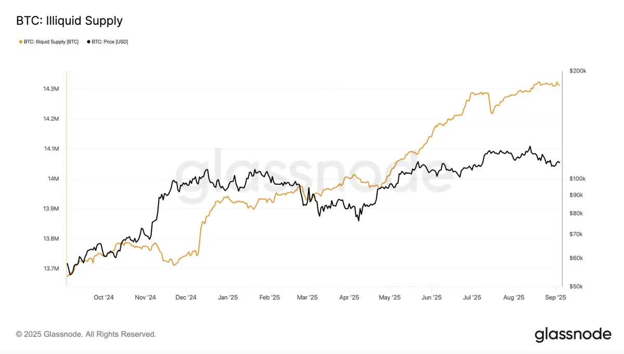Image resolution: width=624 pixels, height=354 pixels.
Task: Click the 14.3M left axis label
Action: coord(51,89)
